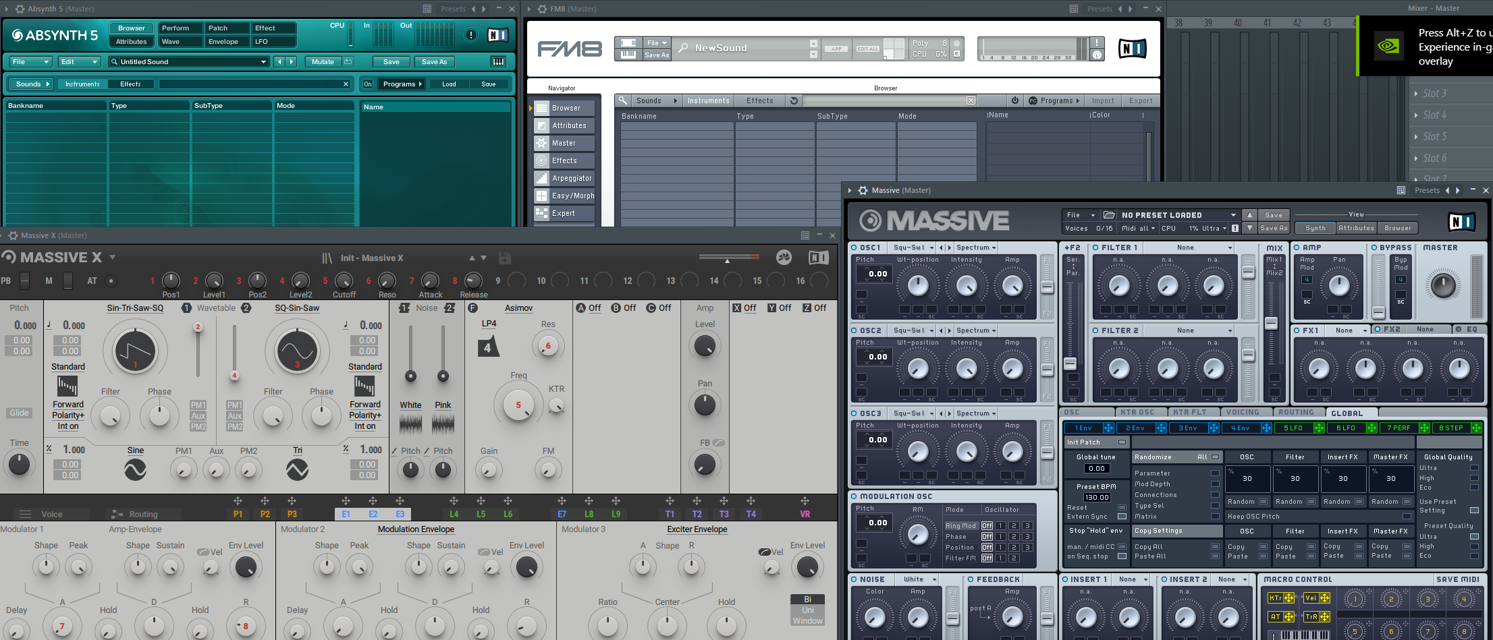Switch Massive to Attributes view
This screenshot has width=1493, height=640.
point(1356,228)
